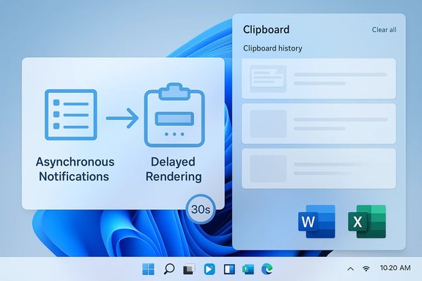Click the Delayed Rendering label
This screenshot has width=422, height=281.
174,169
